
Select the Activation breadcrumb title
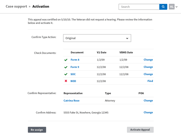click(41, 6)
